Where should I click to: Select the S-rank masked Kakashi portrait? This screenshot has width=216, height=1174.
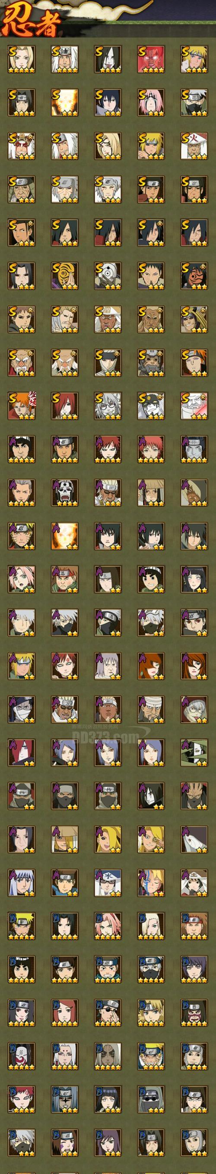click(194, 103)
